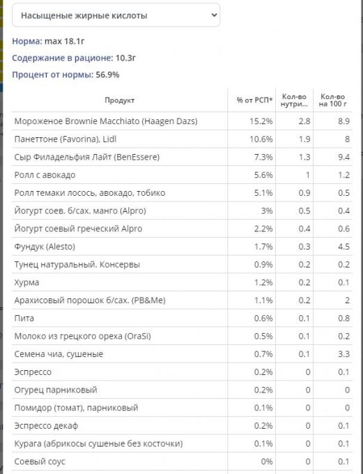
Task: Click the Кол-во на 100 г header
Action: point(332,100)
